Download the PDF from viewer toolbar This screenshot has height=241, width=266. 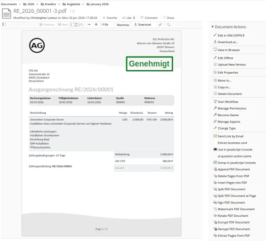[142, 25]
